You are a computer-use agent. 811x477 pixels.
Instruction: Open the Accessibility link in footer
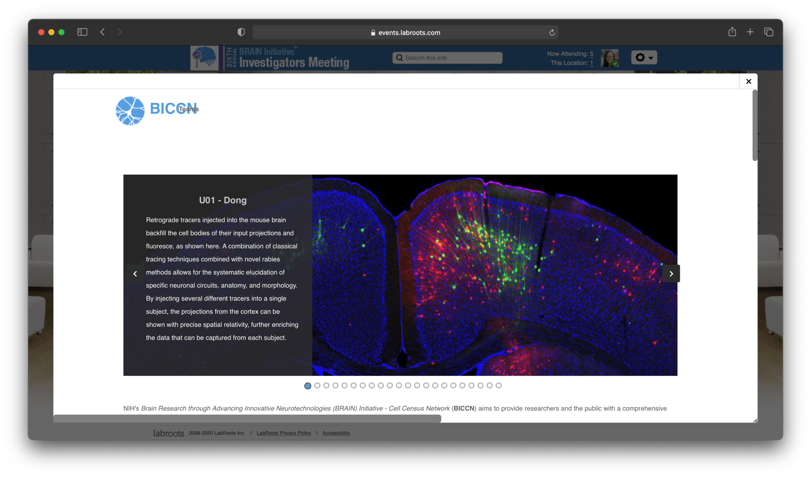point(336,433)
